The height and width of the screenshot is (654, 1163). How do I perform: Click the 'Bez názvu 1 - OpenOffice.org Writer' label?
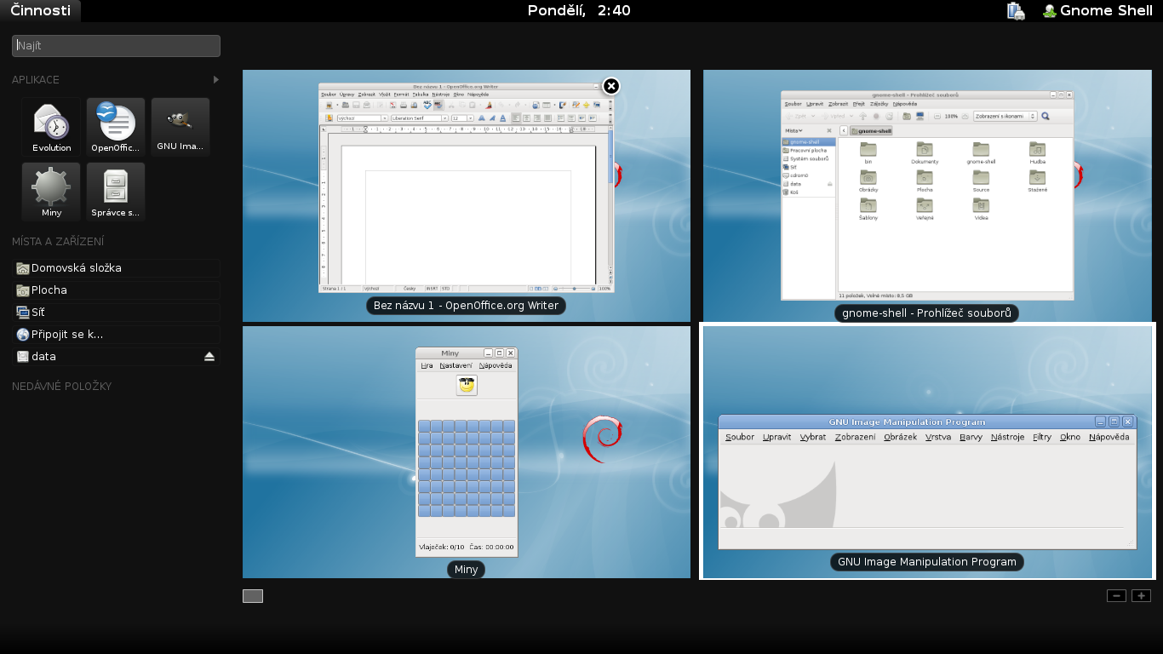point(467,305)
